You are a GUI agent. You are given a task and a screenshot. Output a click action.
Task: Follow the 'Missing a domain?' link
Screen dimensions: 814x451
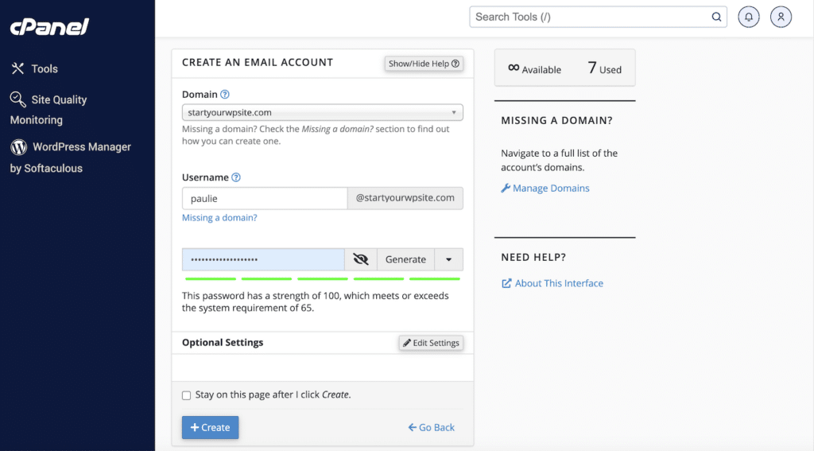[219, 218]
